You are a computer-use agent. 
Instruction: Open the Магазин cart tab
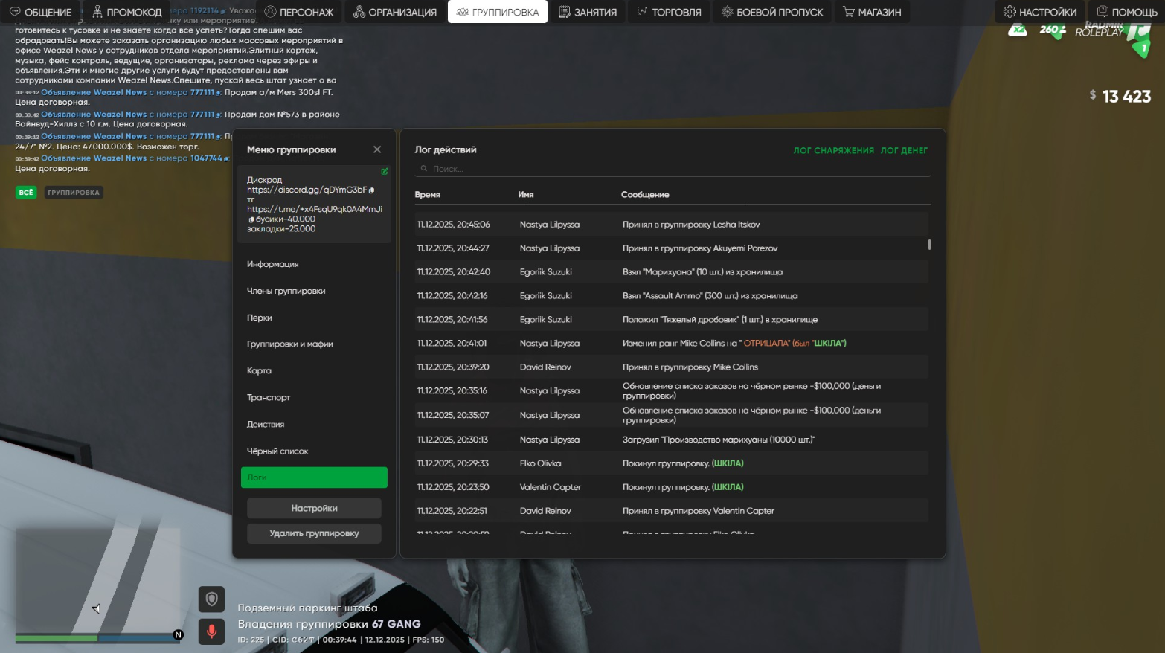click(871, 12)
